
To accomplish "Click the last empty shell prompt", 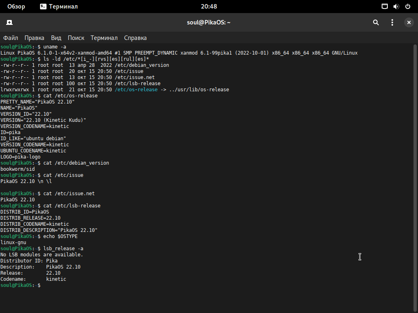I will 20,286.
